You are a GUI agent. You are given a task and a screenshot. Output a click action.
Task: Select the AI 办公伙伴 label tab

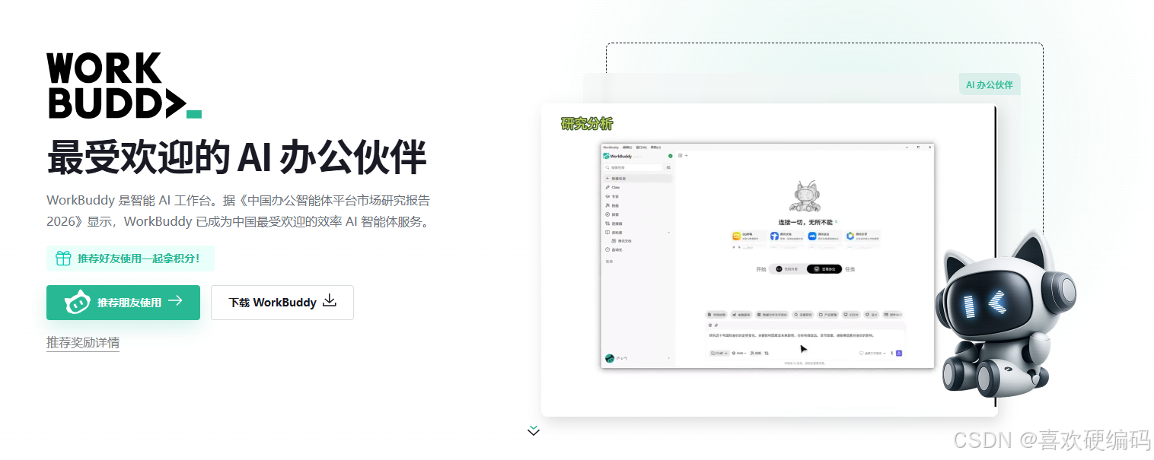[x=990, y=84]
